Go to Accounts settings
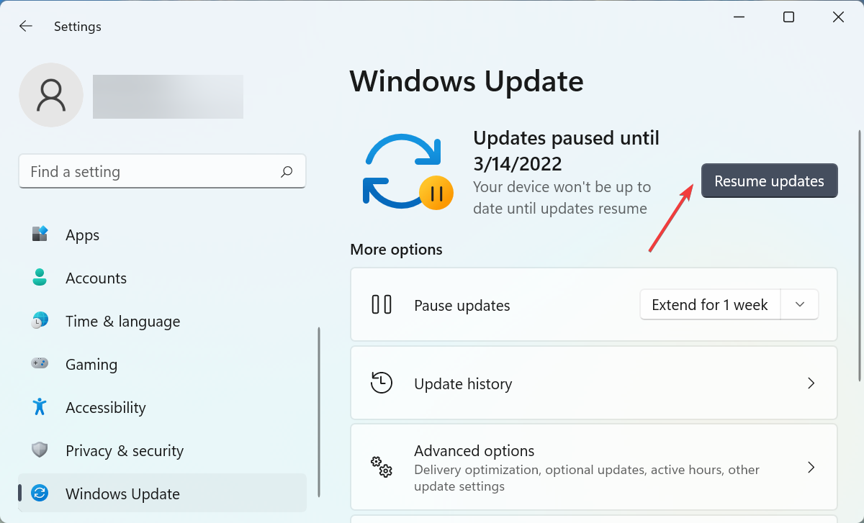 [162, 278]
